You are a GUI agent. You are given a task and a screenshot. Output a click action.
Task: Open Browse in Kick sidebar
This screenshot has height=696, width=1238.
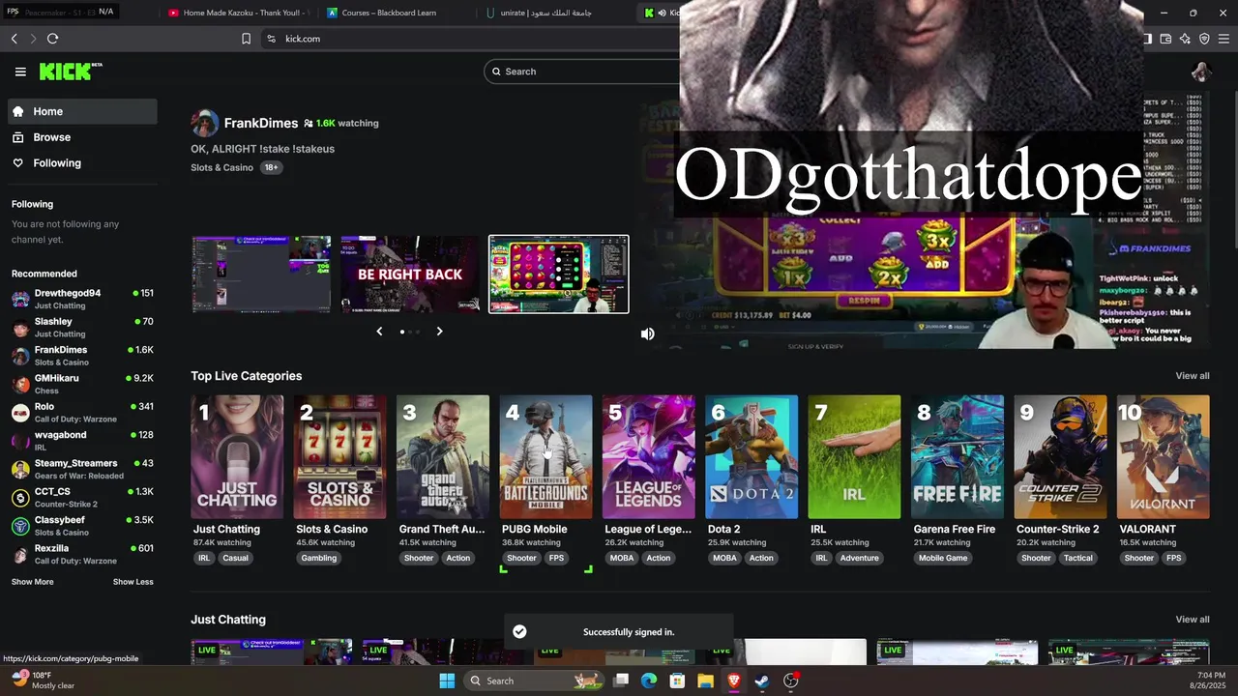(82, 137)
